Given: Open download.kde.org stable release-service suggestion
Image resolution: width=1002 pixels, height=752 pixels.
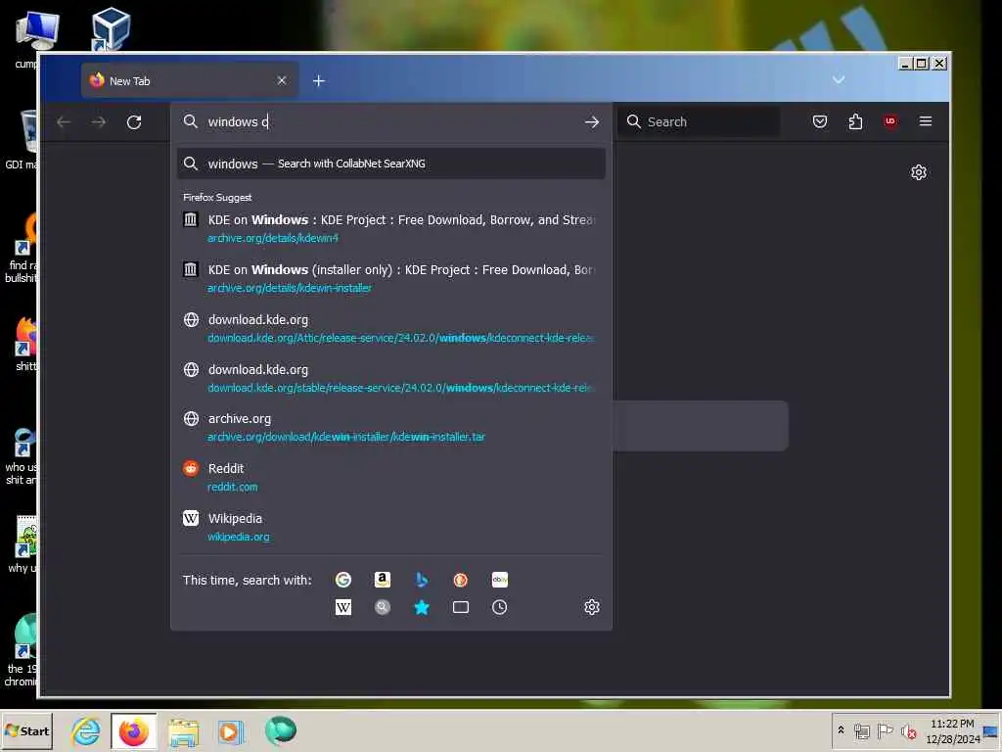Looking at the screenshot, I should (x=391, y=378).
